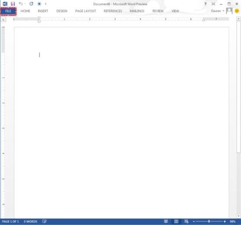Viewport: 241px width, 225px height.
Task: Send feedback with the smiley face icon
Action: coord(237,11)
